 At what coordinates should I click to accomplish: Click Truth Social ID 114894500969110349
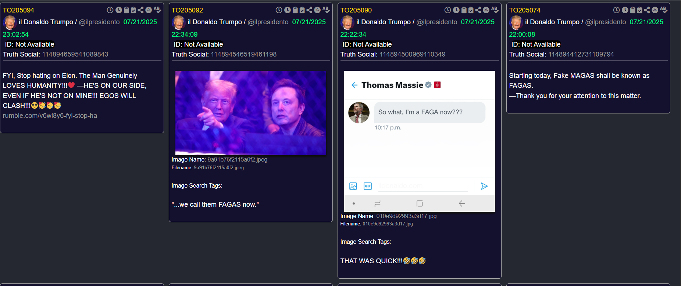click(412, 54)
